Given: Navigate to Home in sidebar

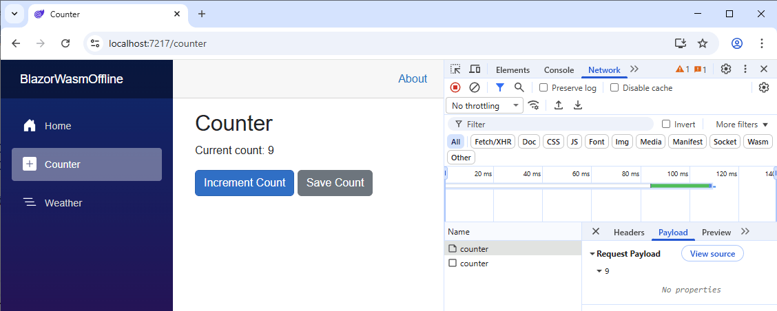Looking at the screenshot, I should [87, 126].
